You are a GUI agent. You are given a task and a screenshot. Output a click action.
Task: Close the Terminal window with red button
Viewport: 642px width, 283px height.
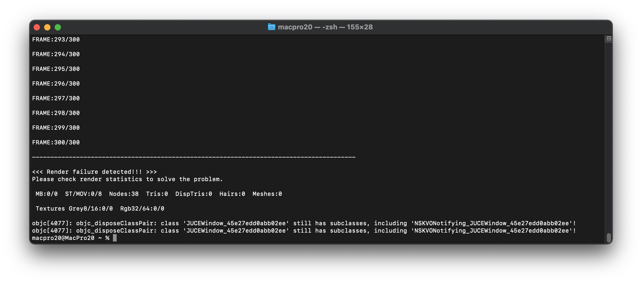37,27
